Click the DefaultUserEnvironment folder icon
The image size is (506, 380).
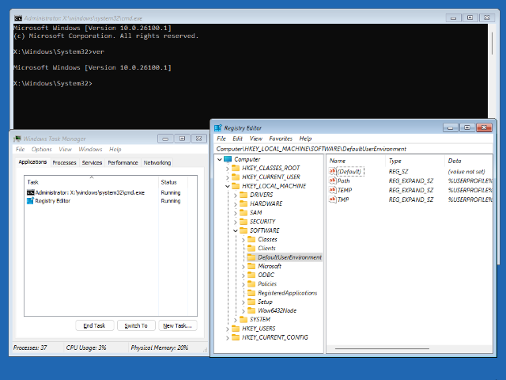(x=251, y=257)
